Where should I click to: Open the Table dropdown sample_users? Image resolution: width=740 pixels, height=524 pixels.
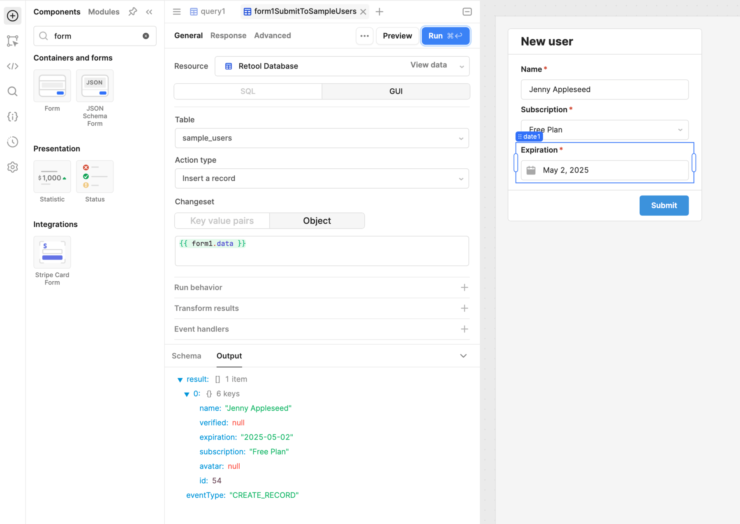click(x=322, y=138)
